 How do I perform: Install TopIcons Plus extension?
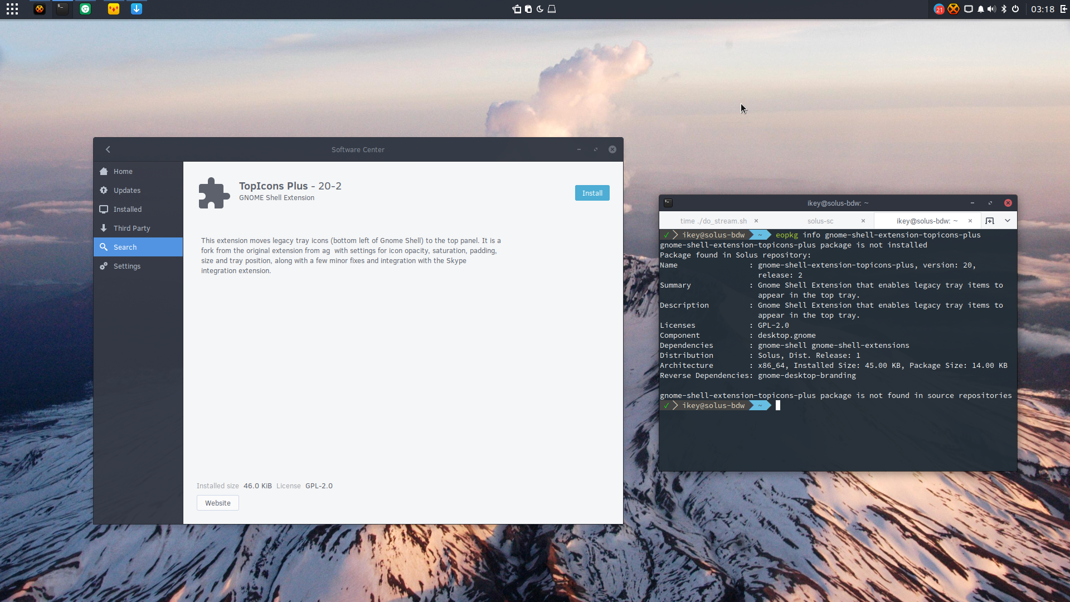point(592,193)
